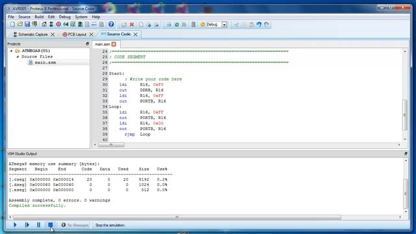The height and width of the screenshot is (234, 416).
Task: Click the grey Redo arrow icon
Action: 266,25
